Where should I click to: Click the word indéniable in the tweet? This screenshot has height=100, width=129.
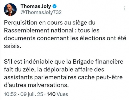click(x=38, y=62)
